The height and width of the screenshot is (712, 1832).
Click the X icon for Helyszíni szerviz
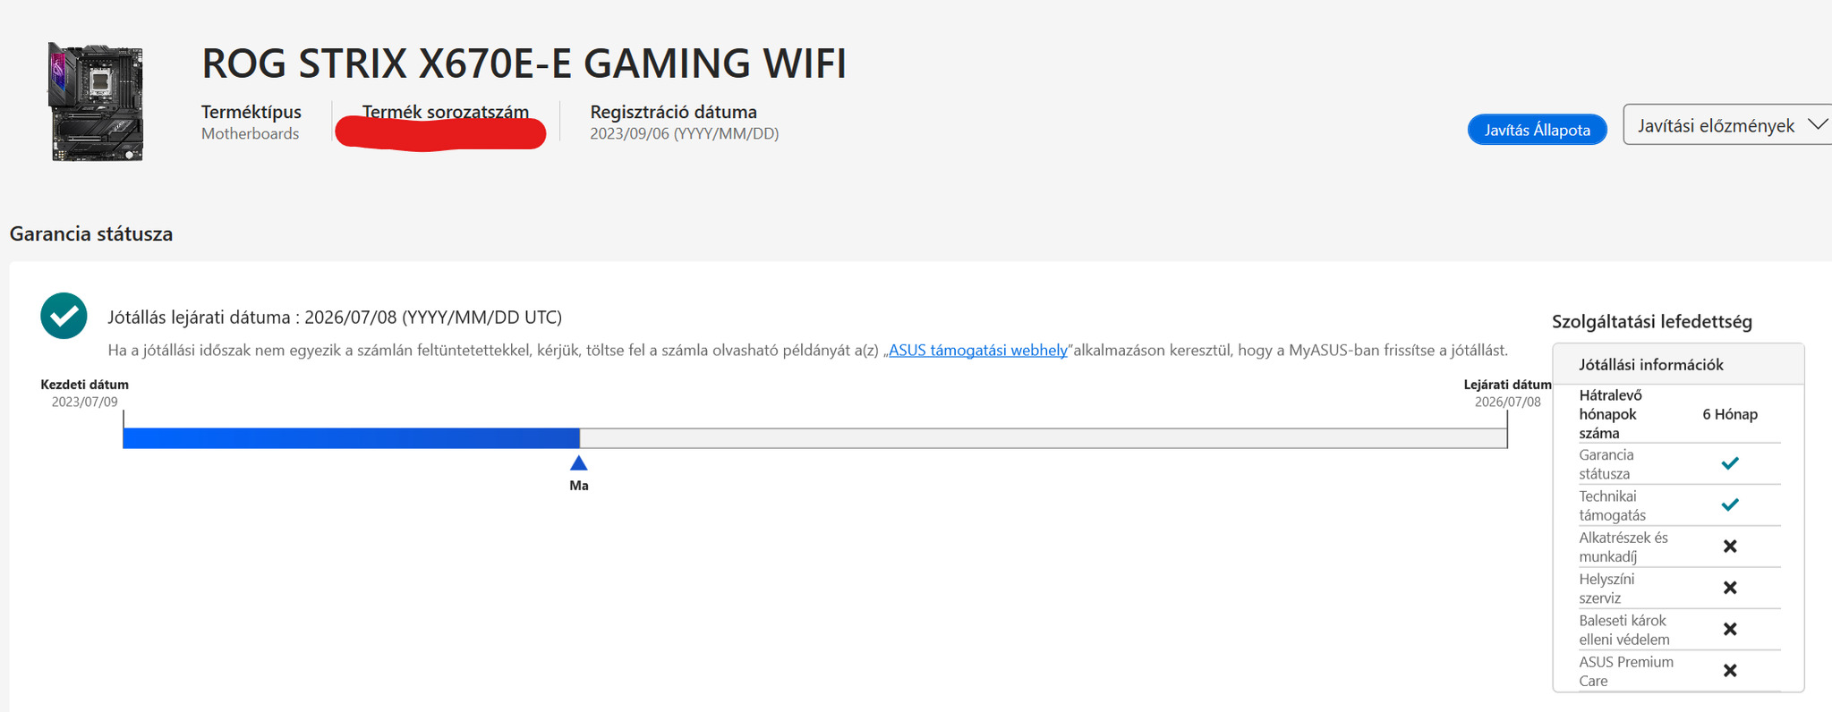1730,588
